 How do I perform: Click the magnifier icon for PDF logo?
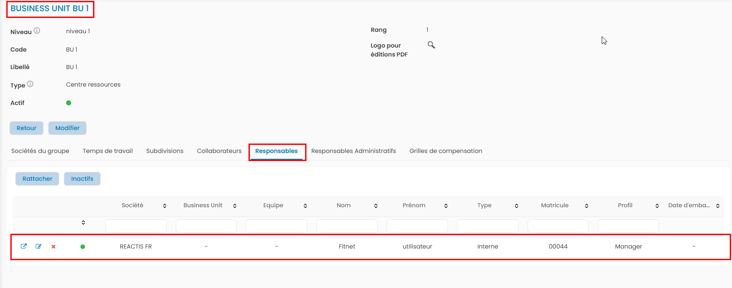431,45
